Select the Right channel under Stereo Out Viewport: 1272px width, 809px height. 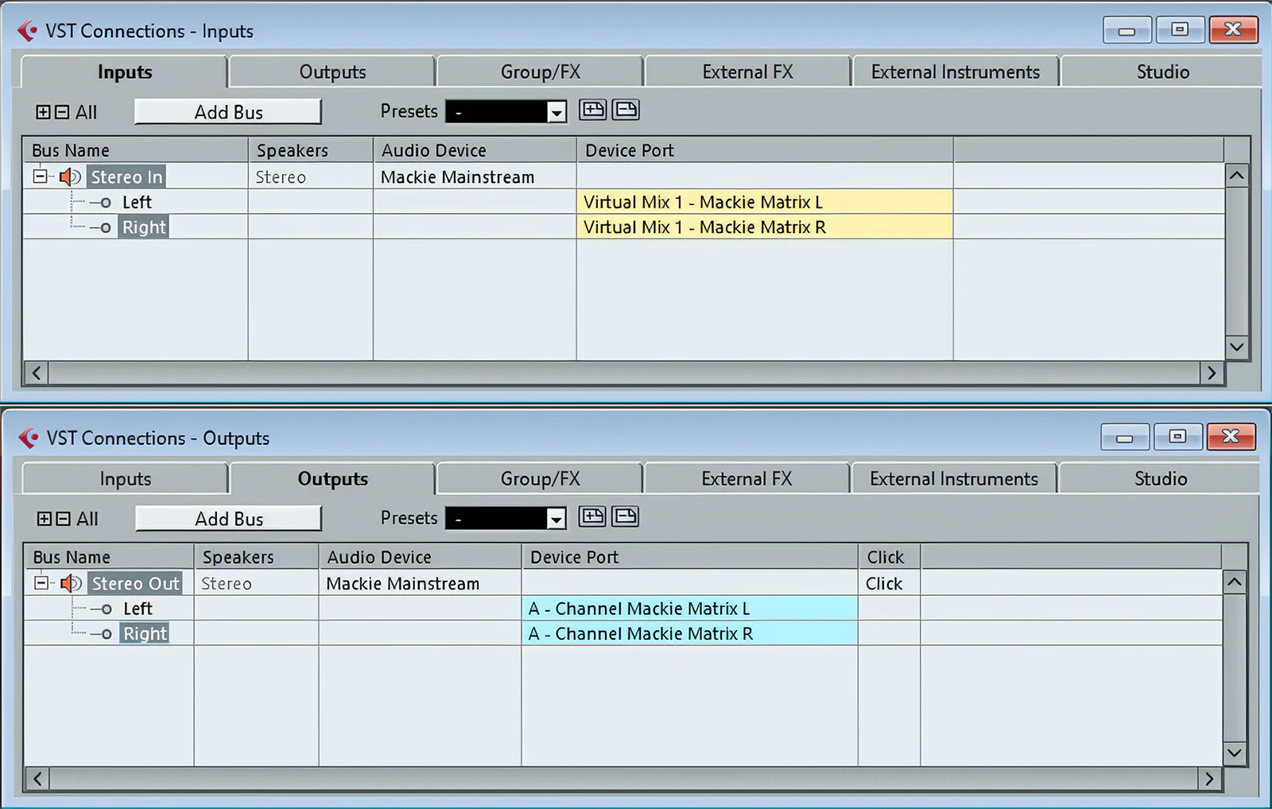point(145,634)
